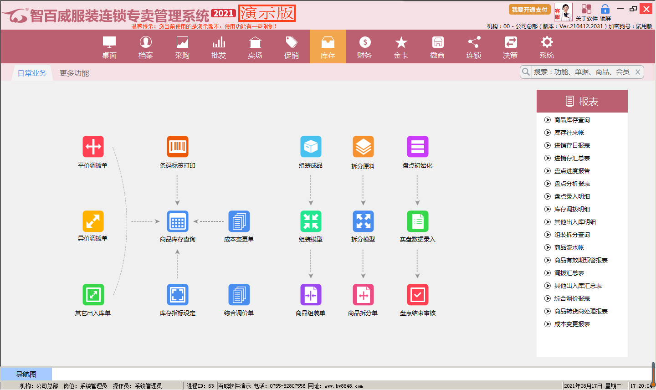Viewport: 656px width, 390px height.
Task: Open the 盘点结束审核 checkmark icon
Action: pyautogui.click(x=417, y=295)
